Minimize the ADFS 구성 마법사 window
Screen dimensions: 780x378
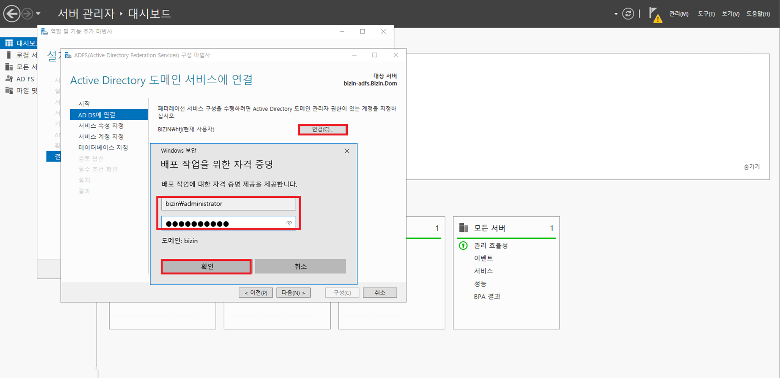coord(354,55)
